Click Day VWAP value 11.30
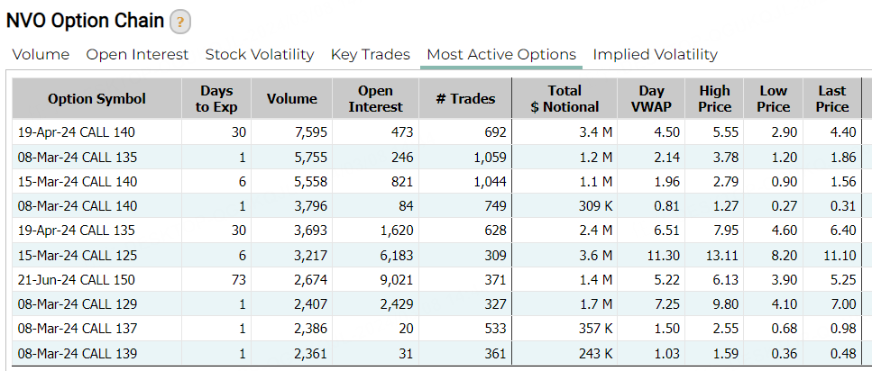The height and width of the screenshot is (371, 872). tap(664, 256)
